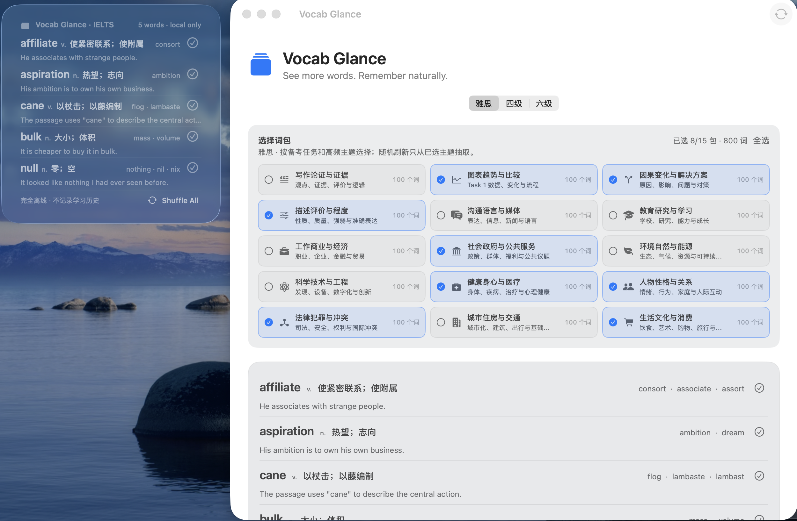The width and height of the screenshot is (797, 521).
Task: Tick the 教育研究与学习 pack checkbox
Action: click(x=613, y=215)
